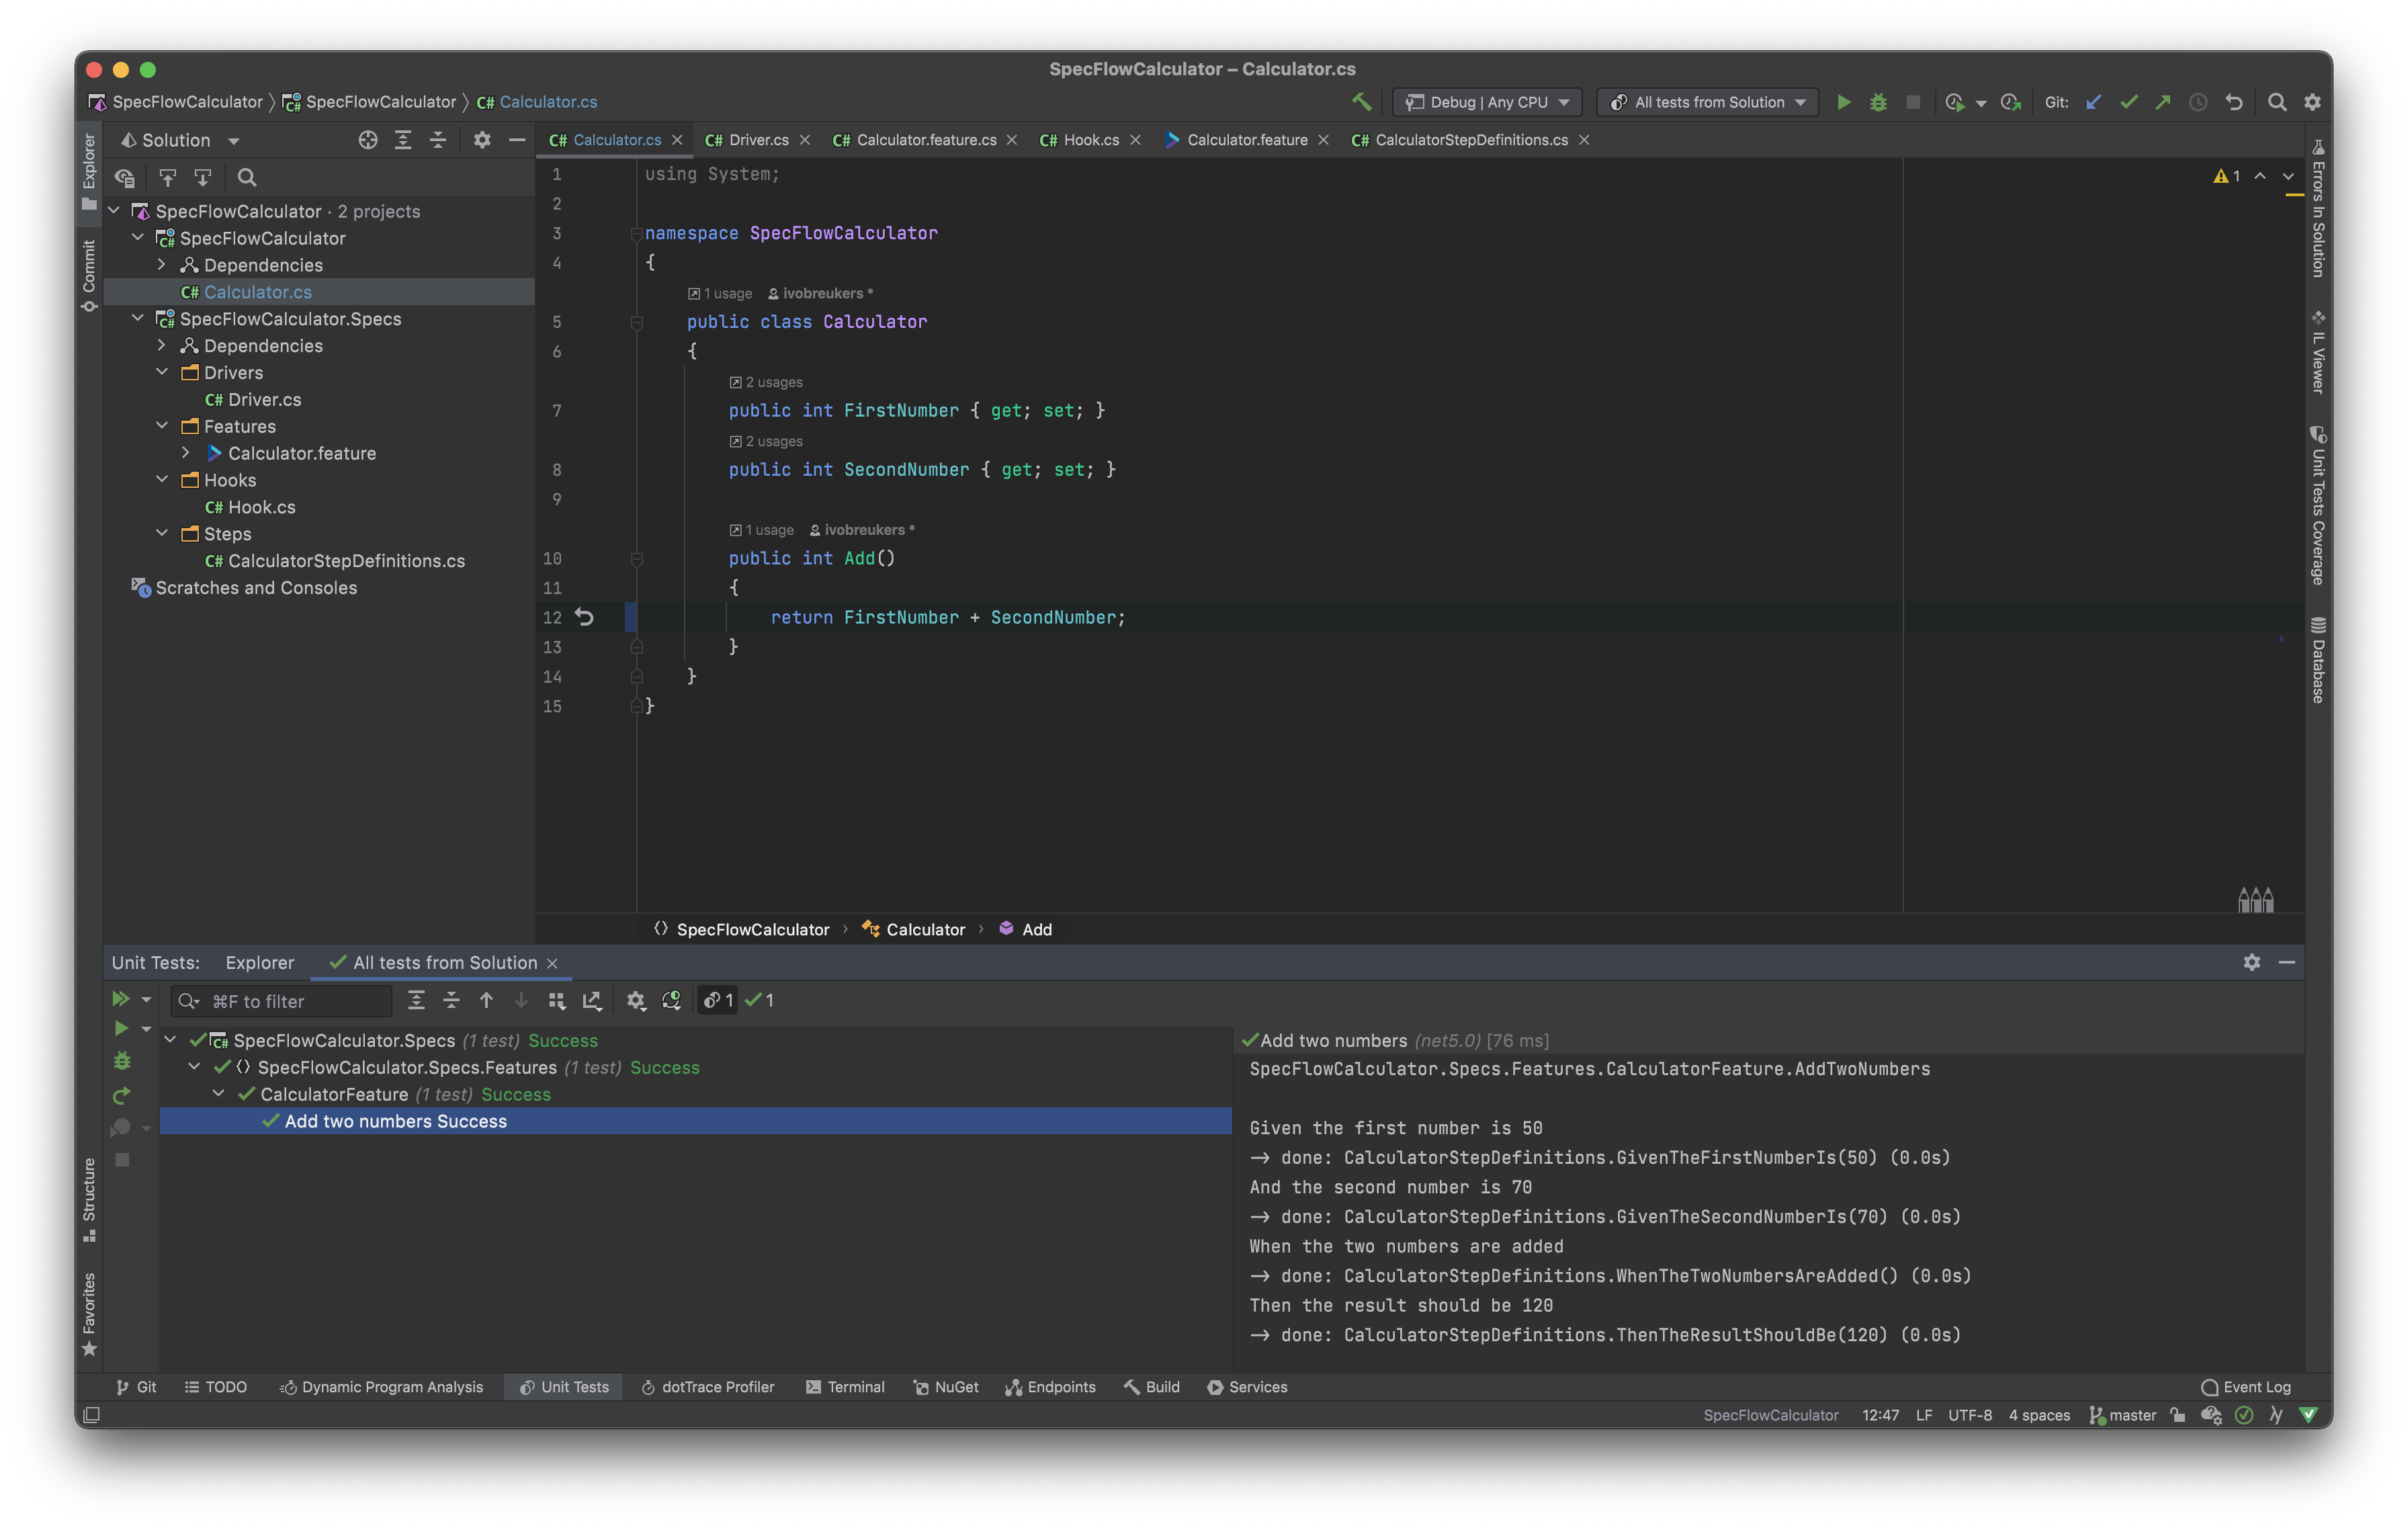Toggle the passed tests filter showing 1
Viewport: 2408px width, 1528px height.
760,1000
